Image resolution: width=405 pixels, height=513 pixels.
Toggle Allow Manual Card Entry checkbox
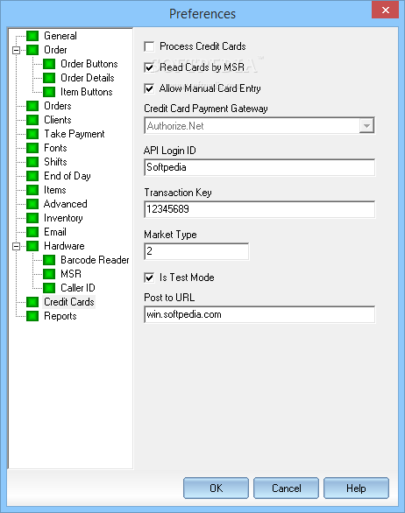click(x=149, y=88)
